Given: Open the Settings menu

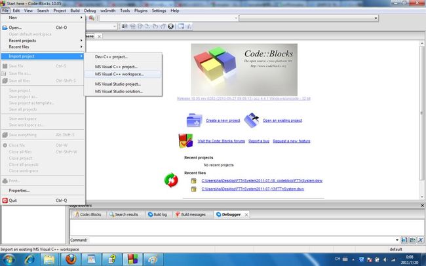Looking at the screenshot, I should pyautogui.click(x=159, y=10).
